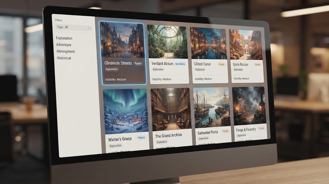Open the Forge & Foundry thumbnail
The image size is (329, 184).
point(249,106)
